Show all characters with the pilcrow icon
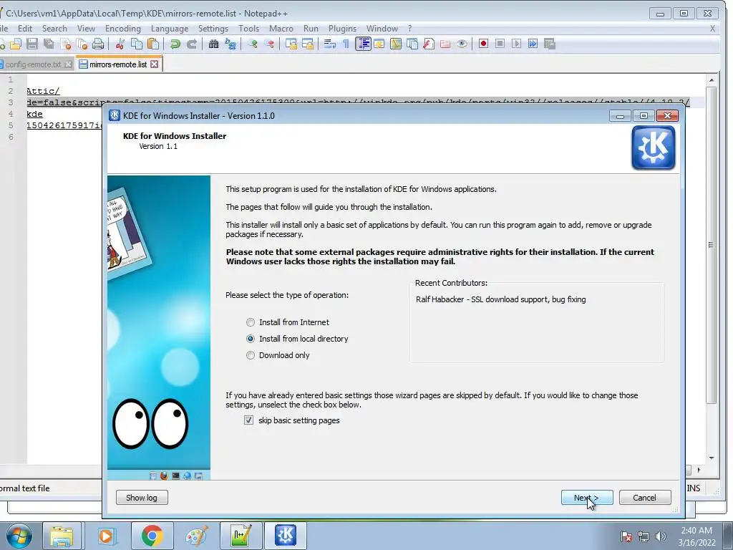The width and height of the screenshot is (733, 550). coord(346,44)
